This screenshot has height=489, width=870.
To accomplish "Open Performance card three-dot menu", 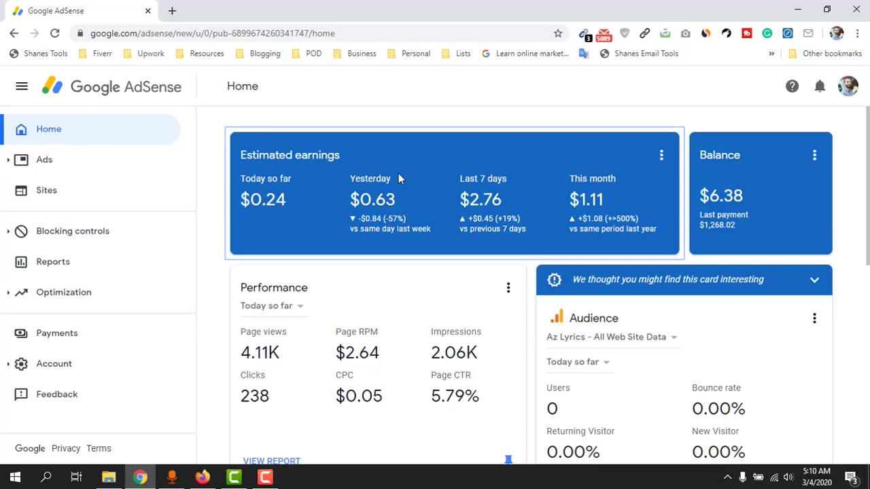I will click(x=508, y=288).
